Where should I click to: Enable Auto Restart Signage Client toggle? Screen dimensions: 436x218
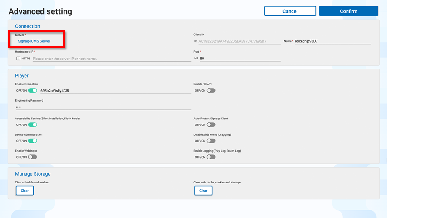pyautogui.click(x=211, y=124)
